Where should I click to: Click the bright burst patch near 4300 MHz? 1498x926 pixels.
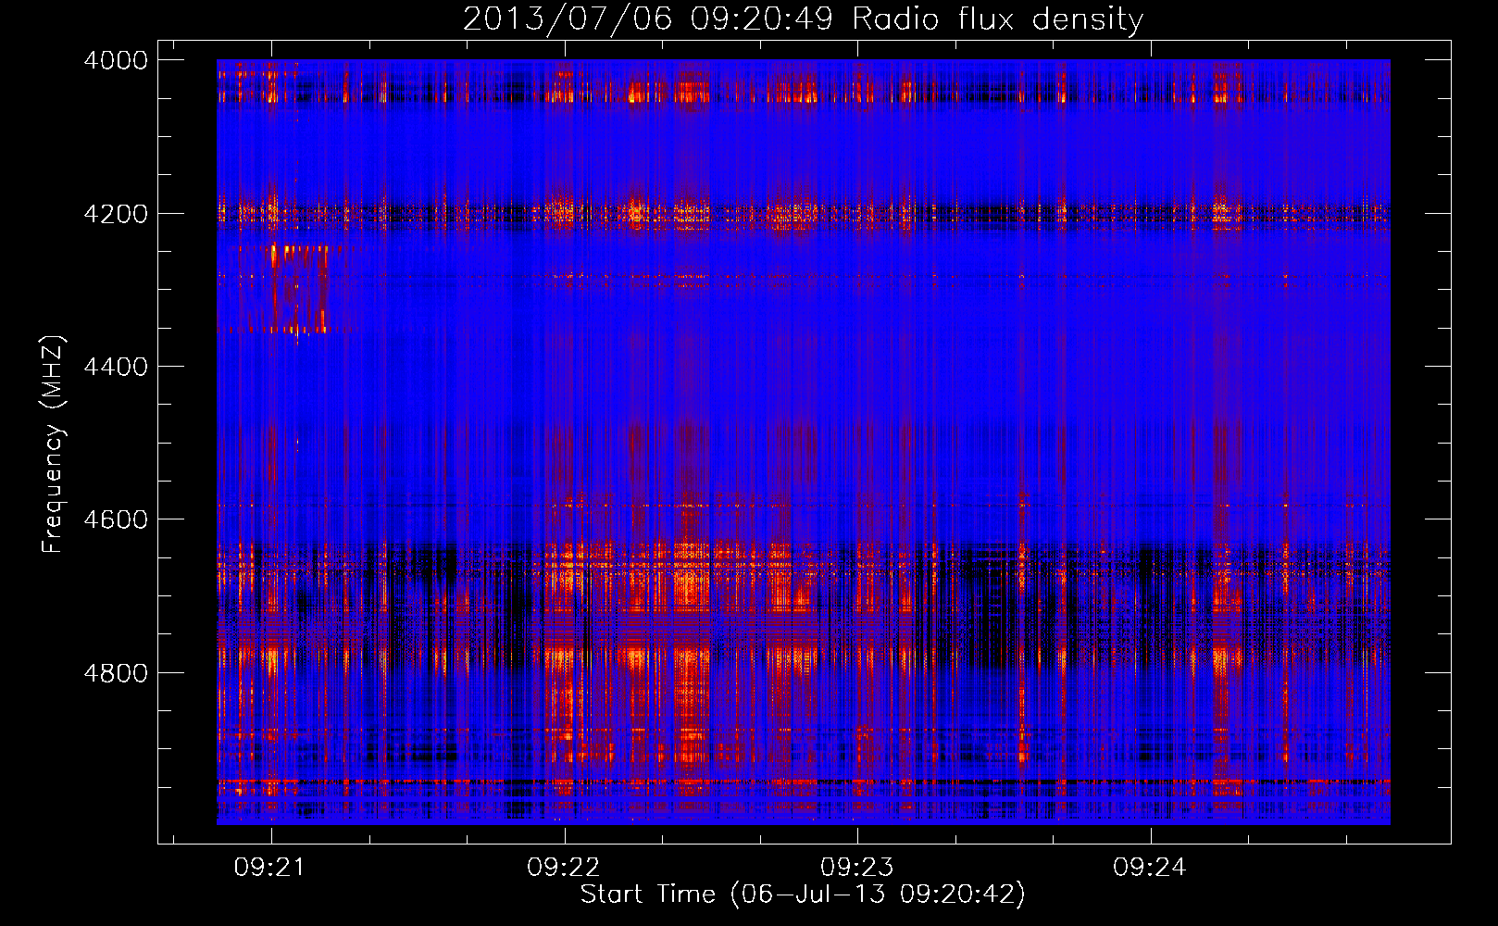point(296,288)
